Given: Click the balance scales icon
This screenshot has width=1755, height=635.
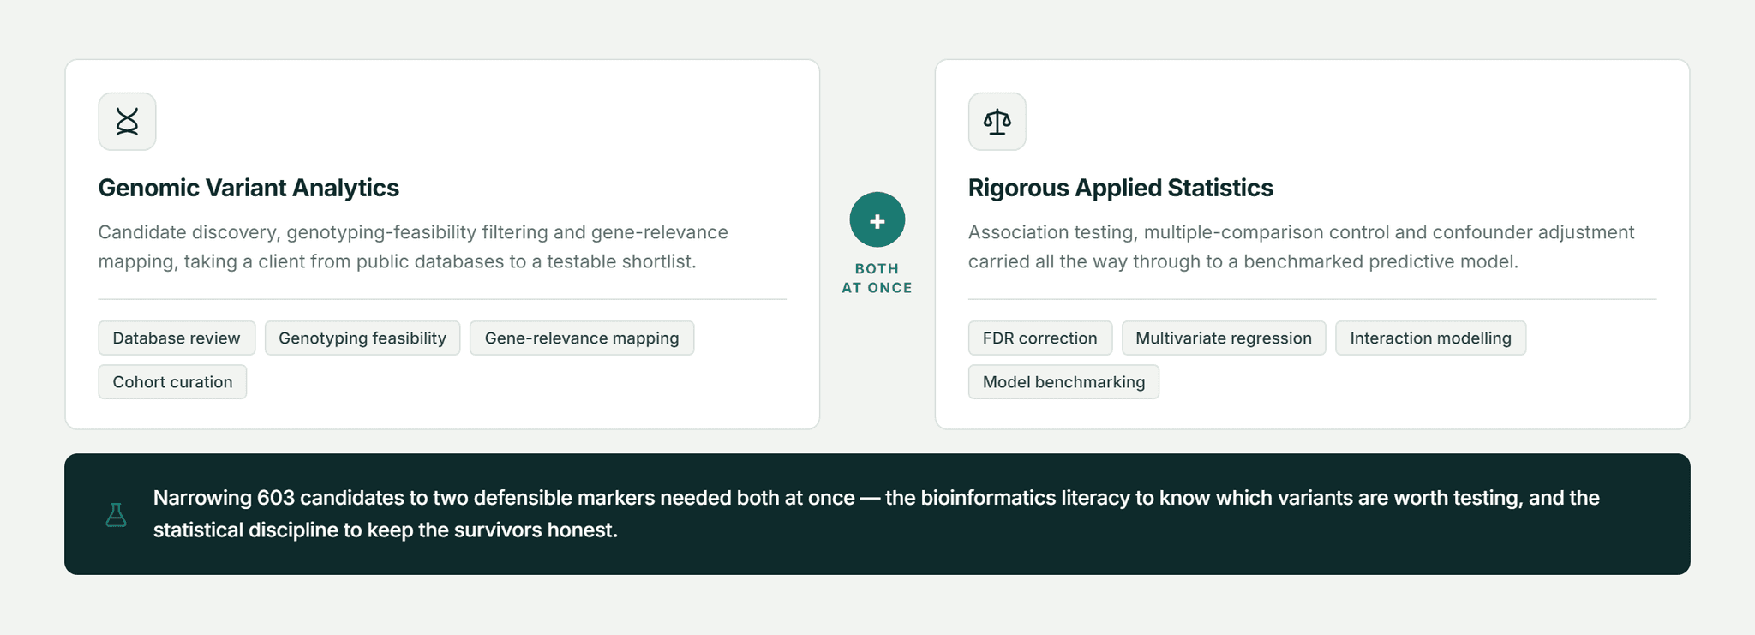Looking at the screenshot, I should 997,122.
